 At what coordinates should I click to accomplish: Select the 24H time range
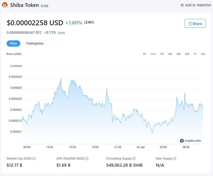153,54
